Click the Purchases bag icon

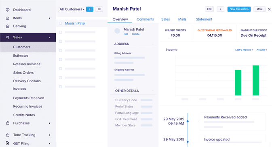(x=8, y=123)
